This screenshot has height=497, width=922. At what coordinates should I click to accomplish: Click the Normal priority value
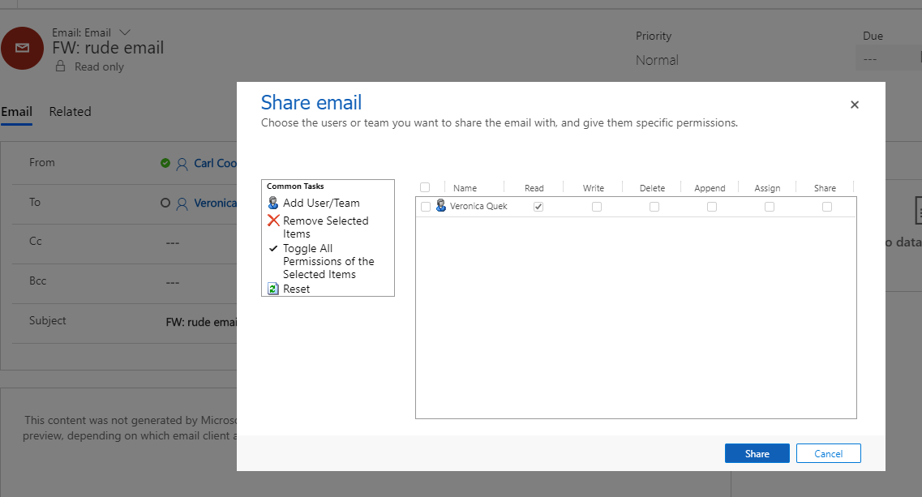point(657,60)
